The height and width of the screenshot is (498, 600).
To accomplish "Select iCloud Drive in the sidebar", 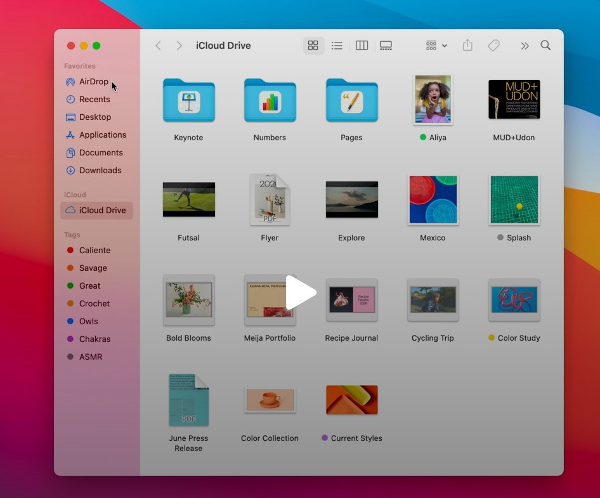I will pyautogui.click(x=96, y=210).
